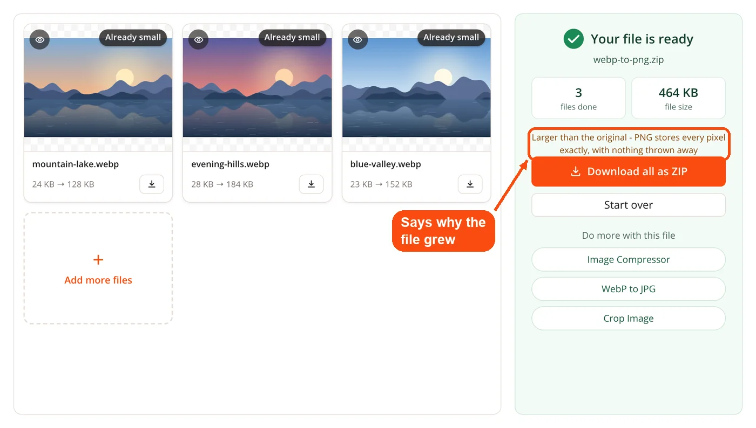Click the 464 KB file size box
The height and width of the screenshot is (428, 756).
[x=678, y=98]
